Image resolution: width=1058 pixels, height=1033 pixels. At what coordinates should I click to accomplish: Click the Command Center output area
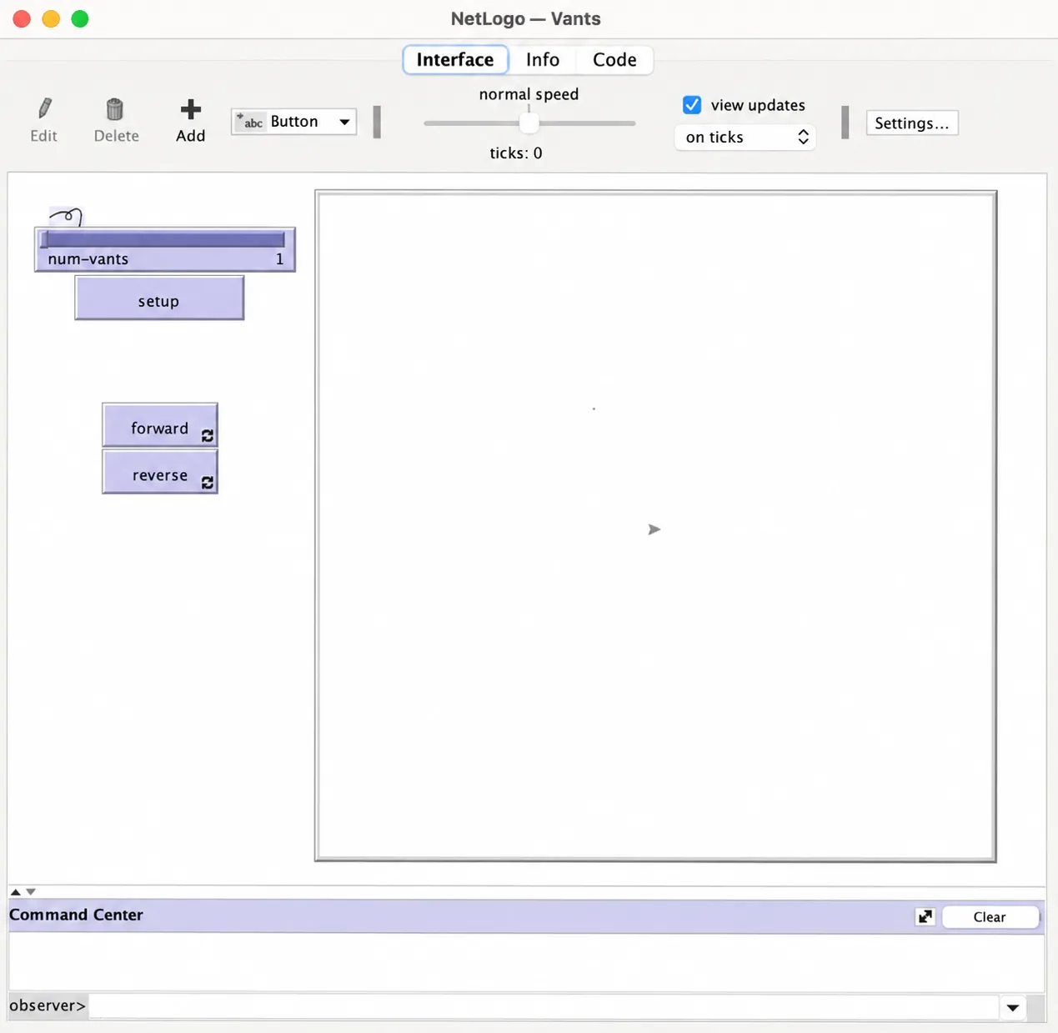coord(526,962)
